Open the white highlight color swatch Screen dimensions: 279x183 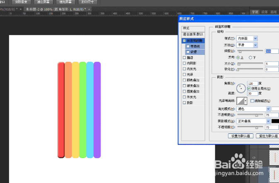(x=275, y=109)
